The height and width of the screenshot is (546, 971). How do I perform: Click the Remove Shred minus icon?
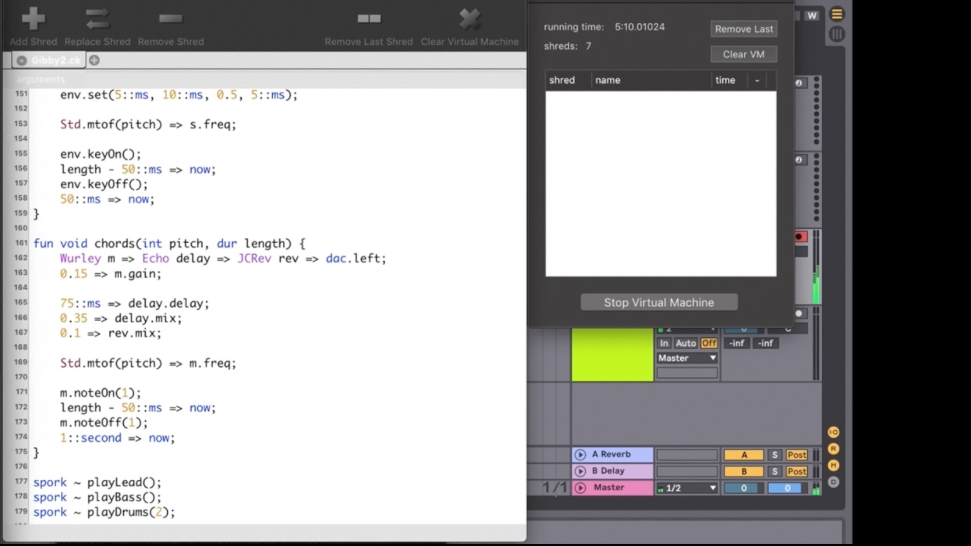coord(170,19)
